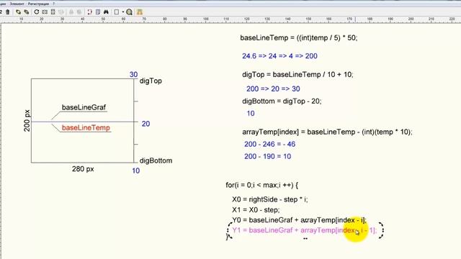Open the Регистрация menu

point(38,4)
